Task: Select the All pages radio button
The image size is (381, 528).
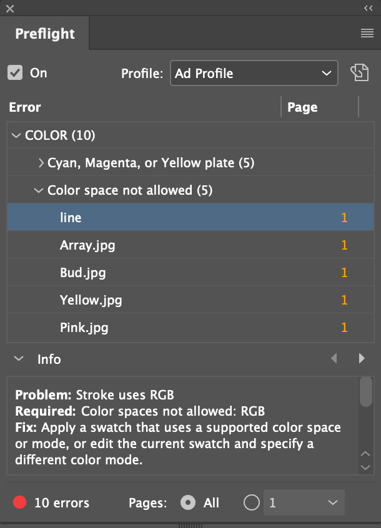Action: click(x=188, y=503)
